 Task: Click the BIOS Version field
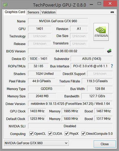pyautogui.click(x=66, y=51)
